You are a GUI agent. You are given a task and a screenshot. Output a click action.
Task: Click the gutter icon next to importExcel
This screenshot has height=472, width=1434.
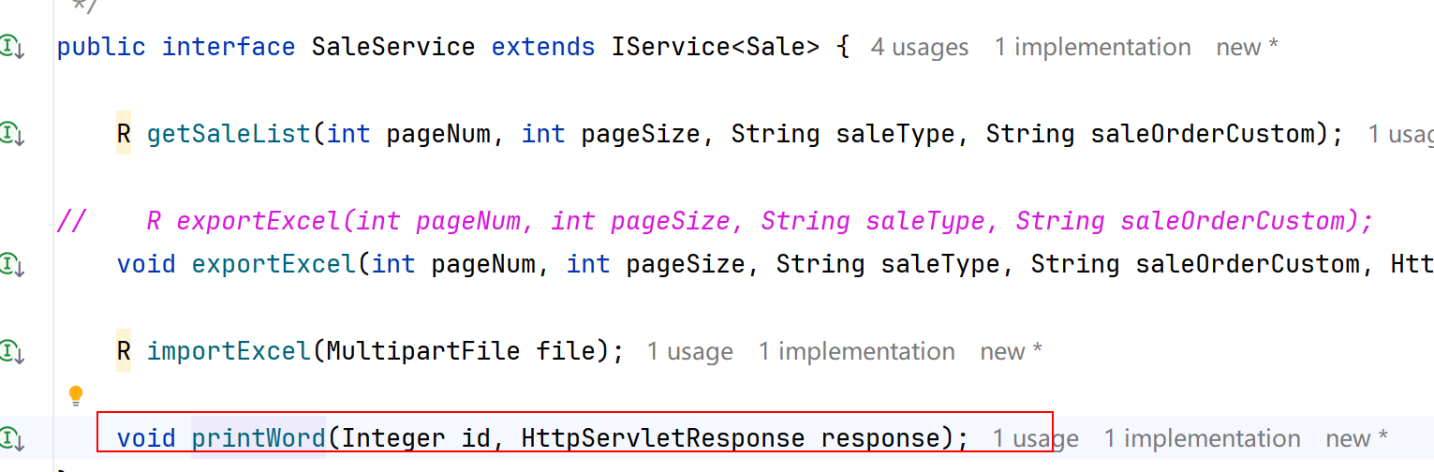[12, 351]
